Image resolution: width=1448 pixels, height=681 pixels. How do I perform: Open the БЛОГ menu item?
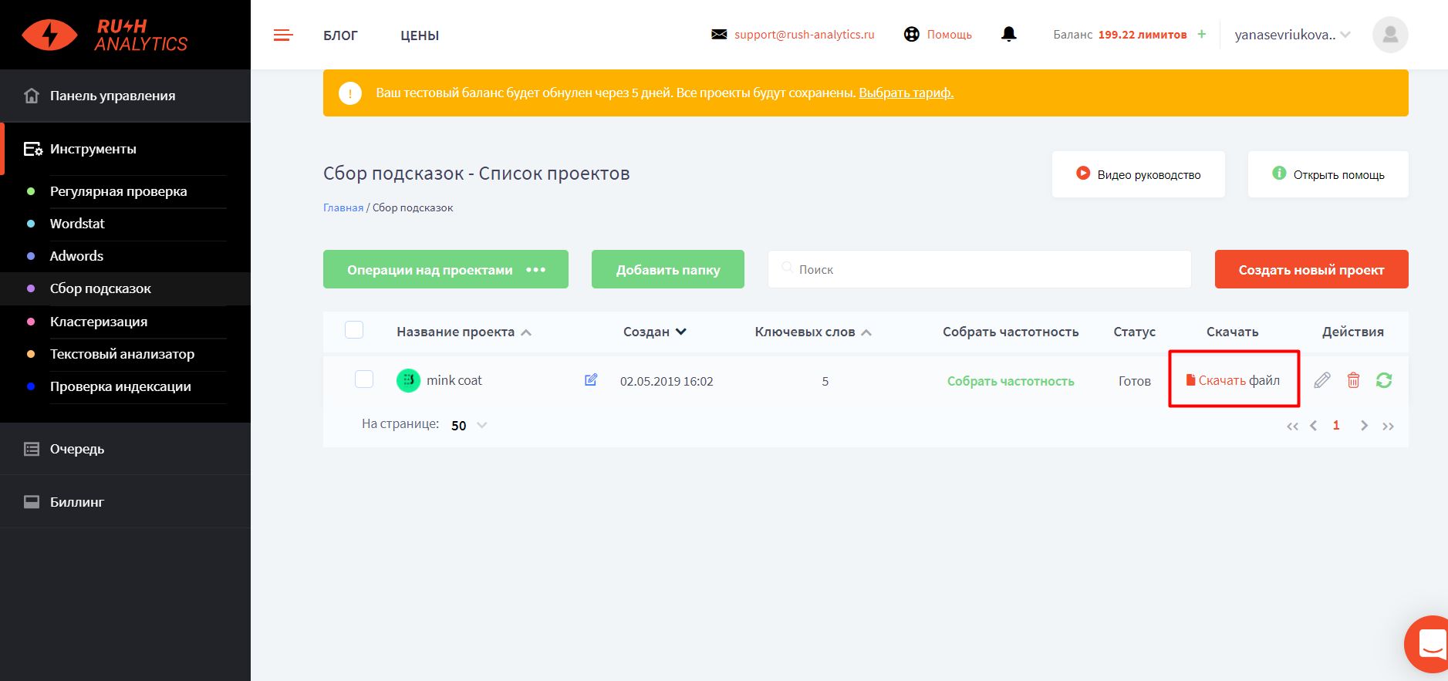(340, 35)
